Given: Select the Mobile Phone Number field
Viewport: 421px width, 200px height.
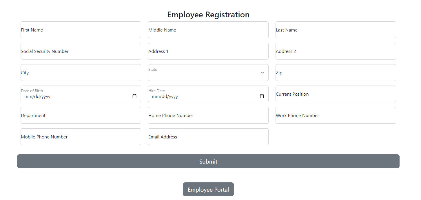Looking at the screenshot, I should click(x=81, y=137).
